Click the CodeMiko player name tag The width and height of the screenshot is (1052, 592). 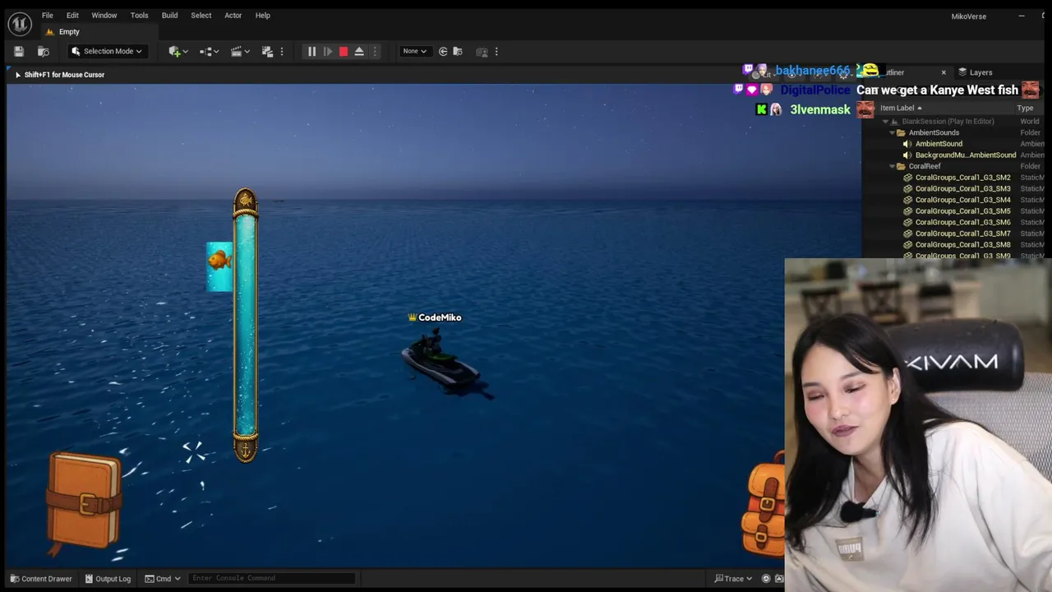click(x=435, y=317)
